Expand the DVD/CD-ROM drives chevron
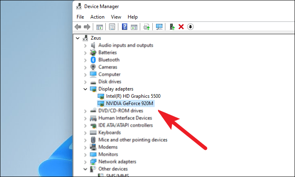Image resolution: width=295 pixels, height=177 pixels. (x=85, y=111)
